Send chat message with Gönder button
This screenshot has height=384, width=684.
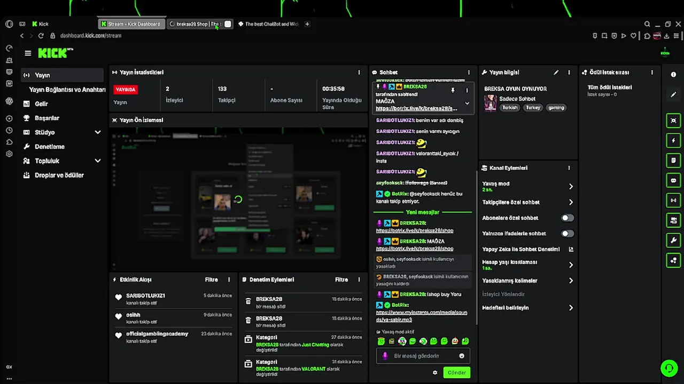pyautogui.click(x=457, y=373)
